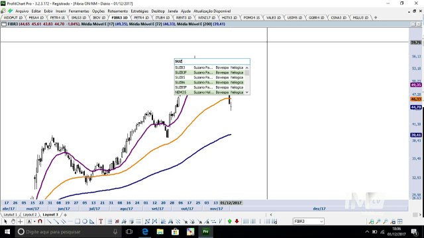Screen dimensions: 424x238
Task: Choose the triangle drawing tool
Action: [92, 221]
